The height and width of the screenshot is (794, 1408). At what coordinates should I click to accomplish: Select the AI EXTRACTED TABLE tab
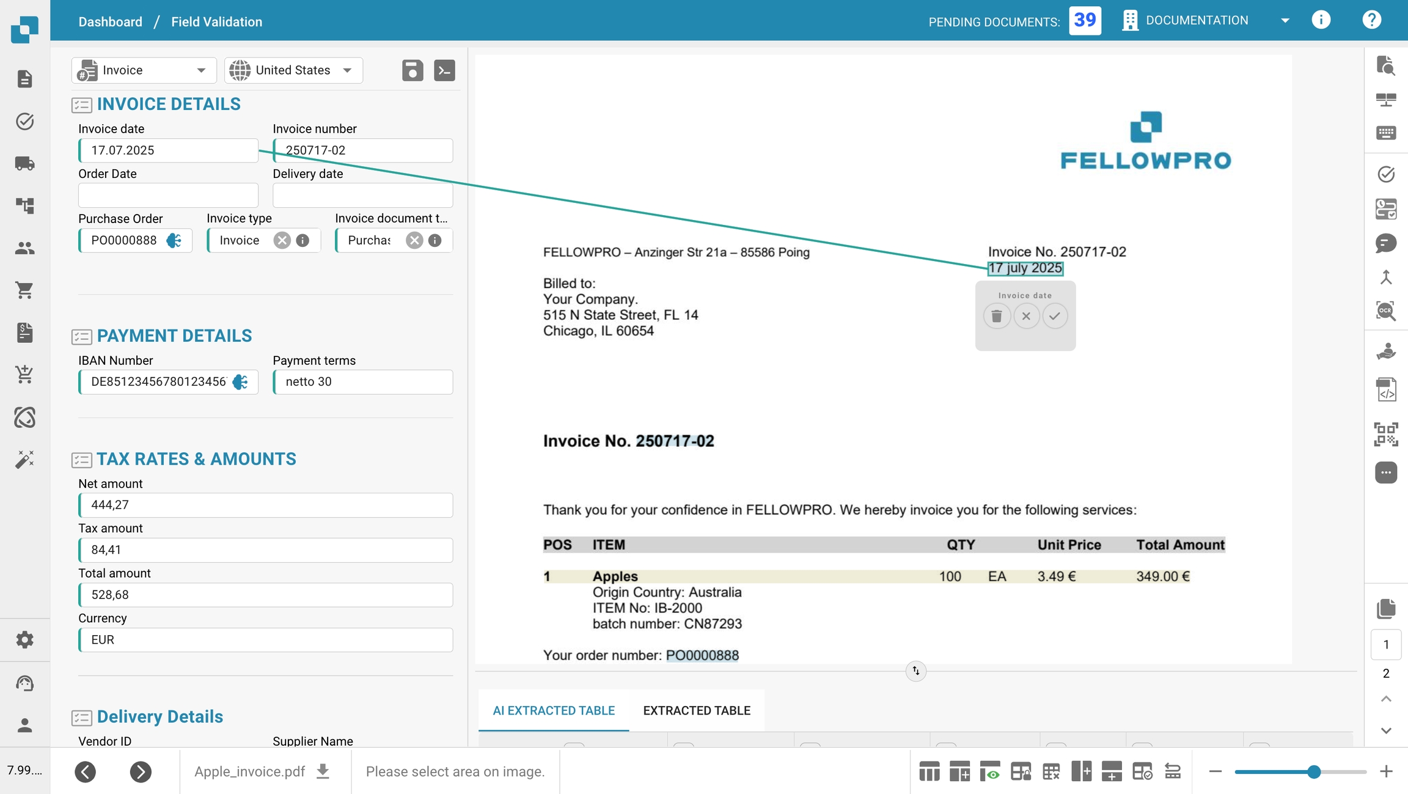554,710
